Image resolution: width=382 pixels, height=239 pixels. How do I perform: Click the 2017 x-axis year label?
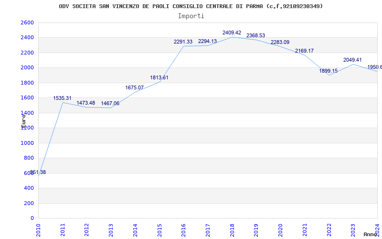[208, 230]
